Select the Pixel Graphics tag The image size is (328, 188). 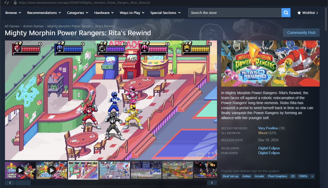277,176
